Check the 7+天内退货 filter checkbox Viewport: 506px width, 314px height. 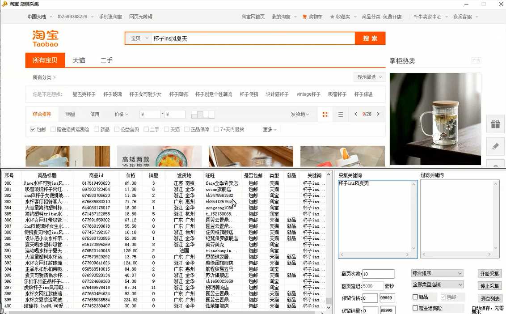click(x=216, y=129)
